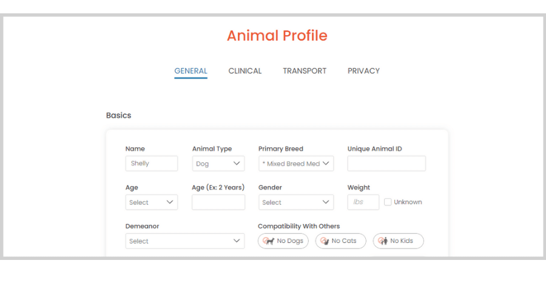Image resolution: width=546 pixels, height=286 pixels.
Task: Go to the Privacy tab
Action: point(363,71)
